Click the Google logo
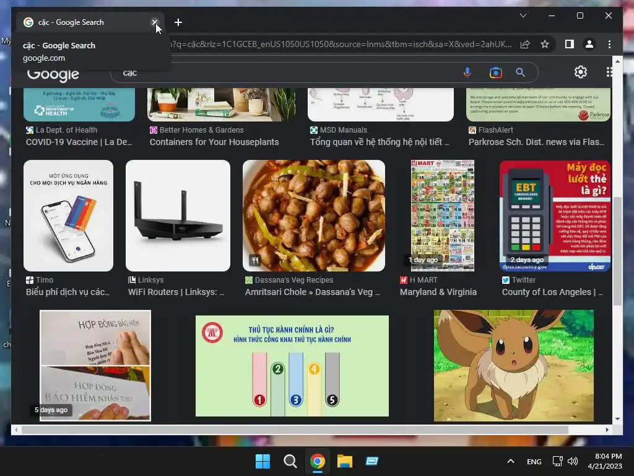The width and height of the screenshot is (634, 476). (53, 74)
